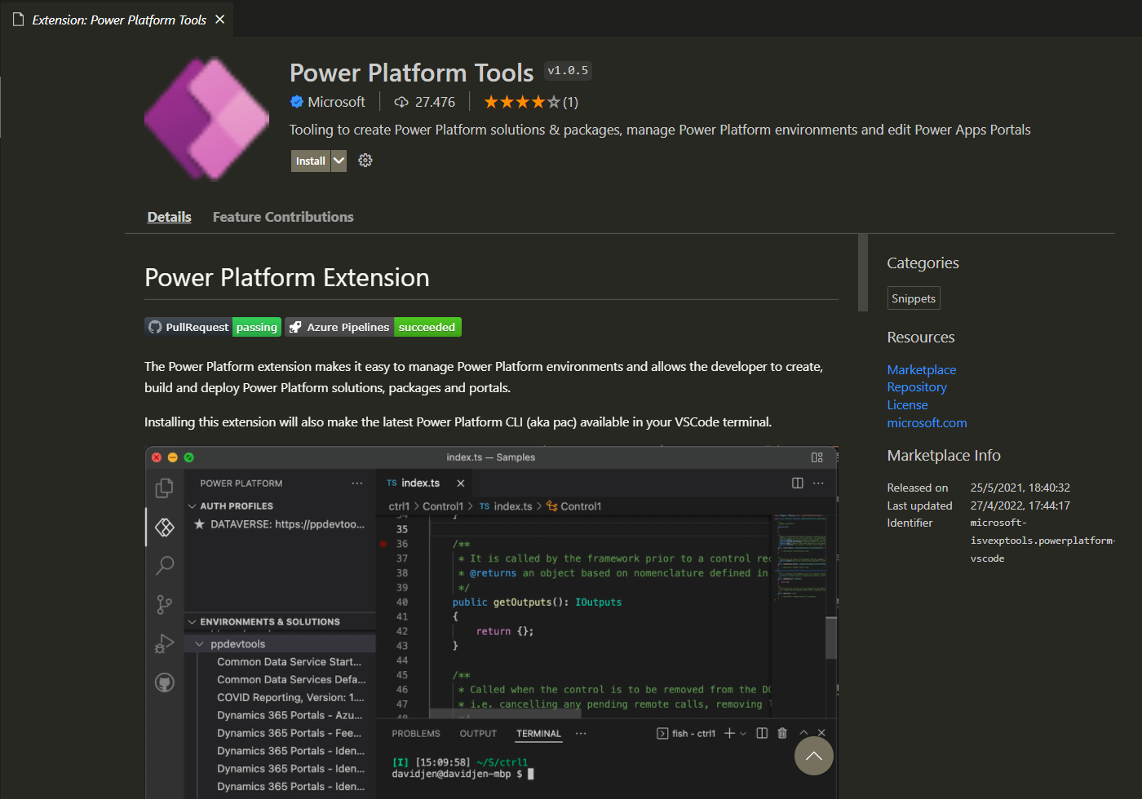Click the Power Platform Tools extension logo
The width and height of the screenshot is (1142, 799).
tap(206, 119)
